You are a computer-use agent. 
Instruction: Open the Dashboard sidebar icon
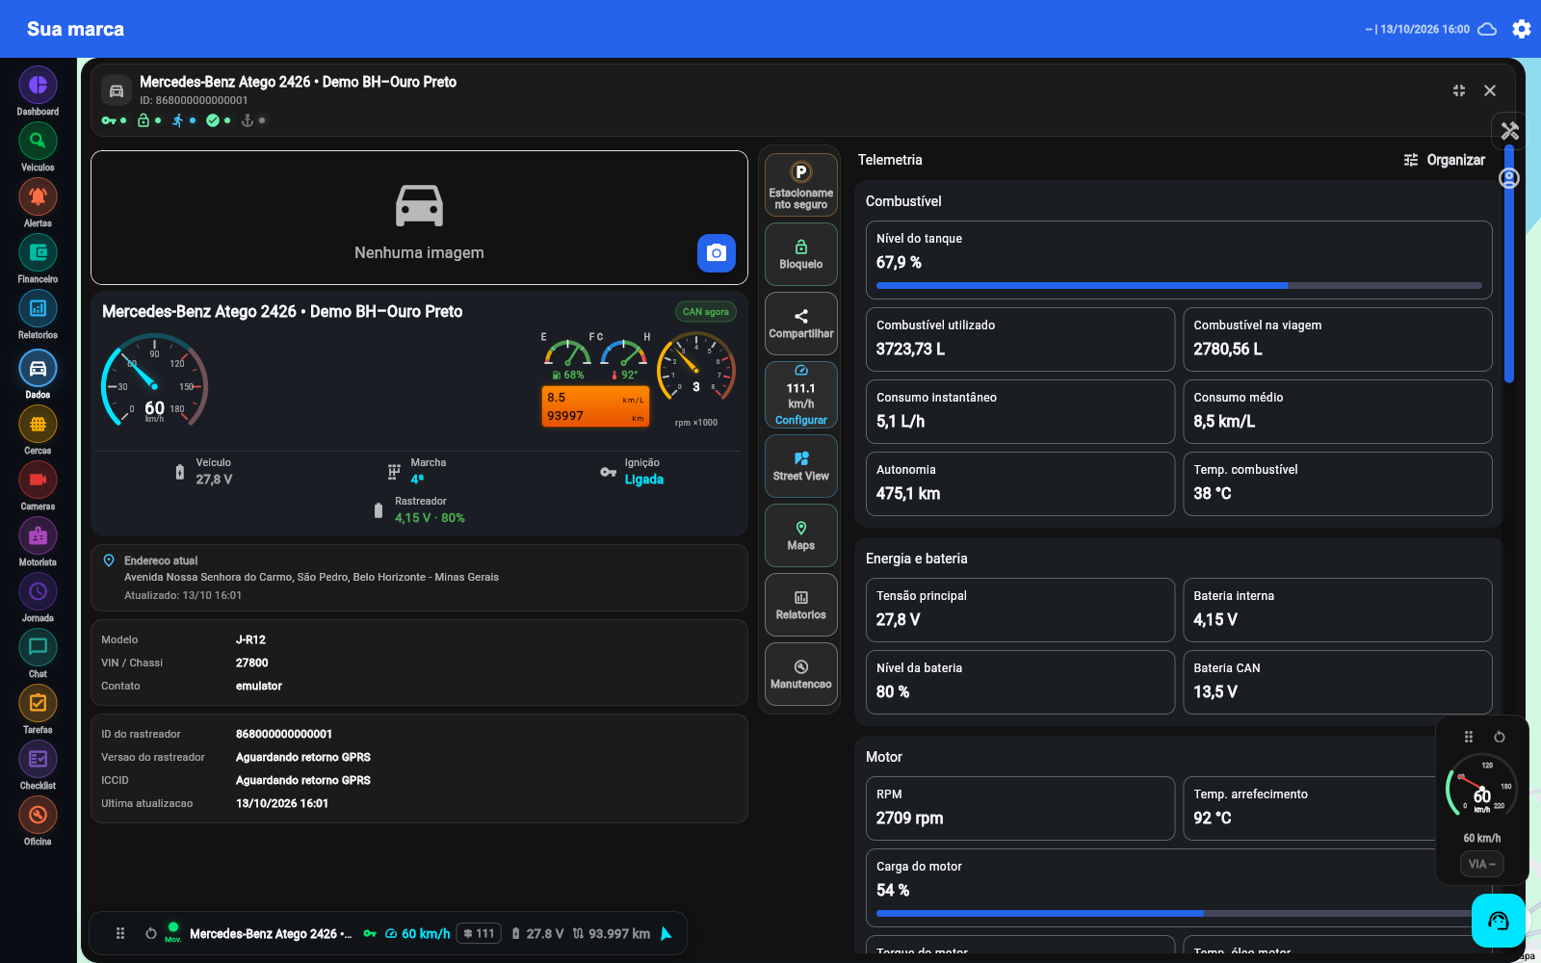[x=38, y=85]
